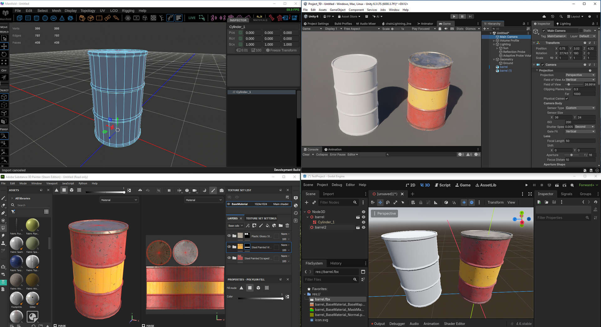This screenshot has height=327, width=601.
Task: Open the Topology menu in Manifold
Action: 88,10
